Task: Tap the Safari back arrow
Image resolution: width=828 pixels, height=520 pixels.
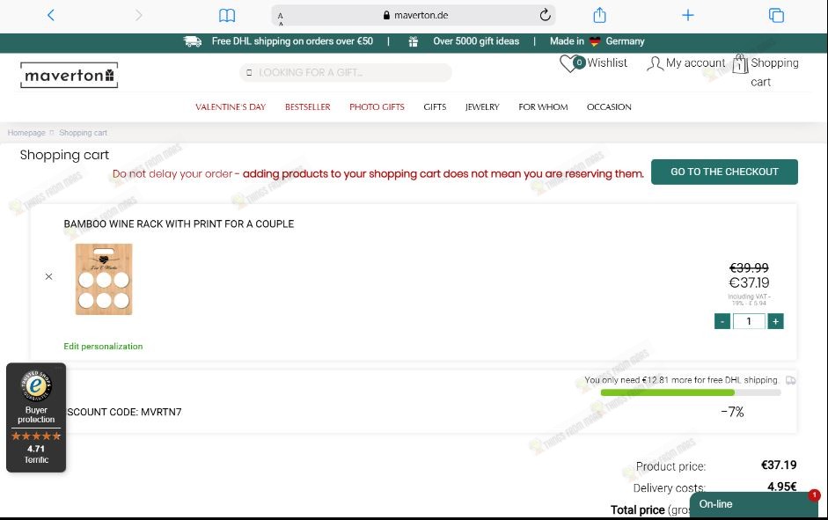Action: pyautogui.click(x=51, y=15)
